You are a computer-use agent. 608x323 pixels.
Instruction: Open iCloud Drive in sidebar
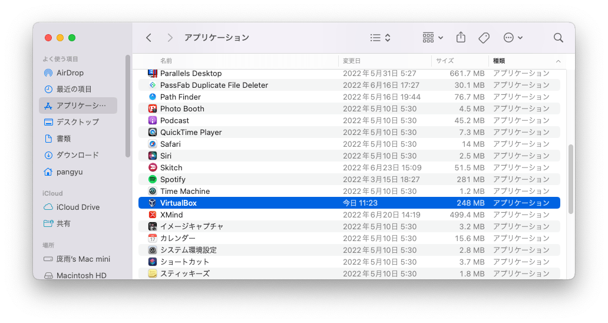pos(78,207)
